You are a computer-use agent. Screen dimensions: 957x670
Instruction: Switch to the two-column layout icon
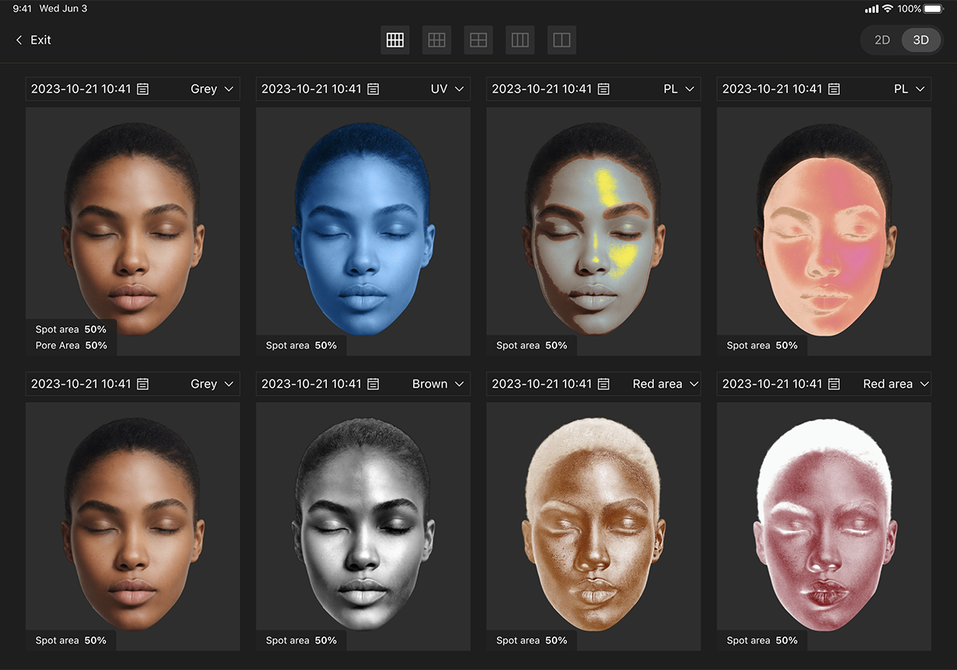tap(562, 40)
